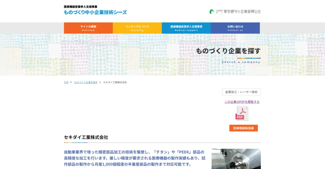
Task: Click the 東京都中小企業振興公社 logo
Action: point(235,12)
